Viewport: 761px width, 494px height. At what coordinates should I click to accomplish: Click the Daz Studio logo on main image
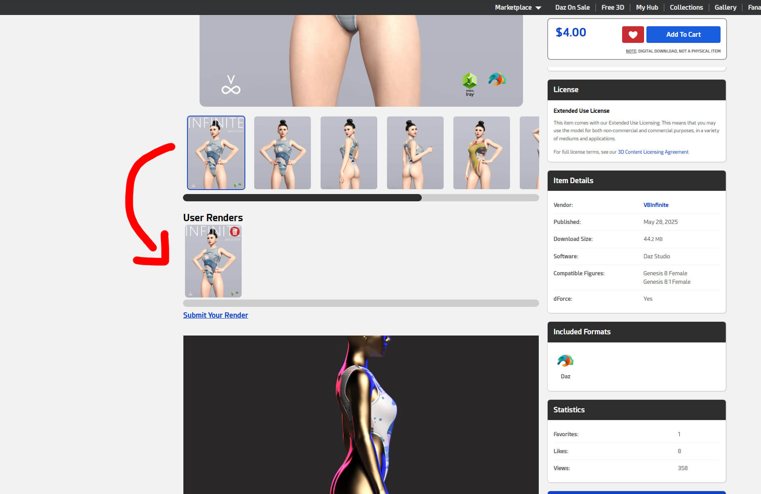497,79
